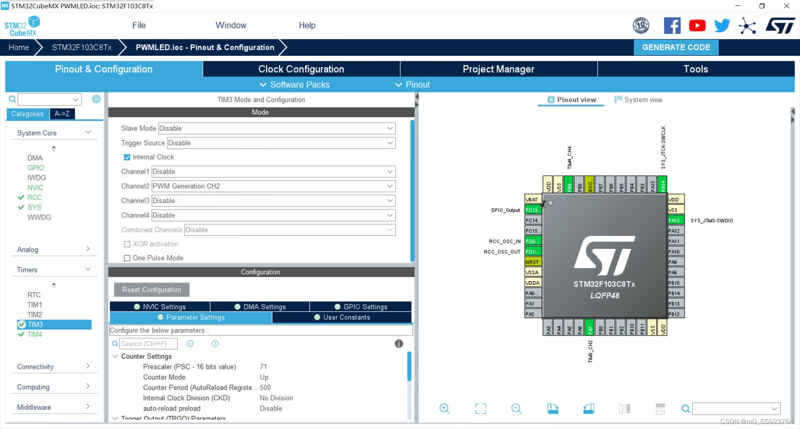Screen dimensions: 800x429
Task: Click the PC13 pin on the chip
Action: tap(533, 210)
